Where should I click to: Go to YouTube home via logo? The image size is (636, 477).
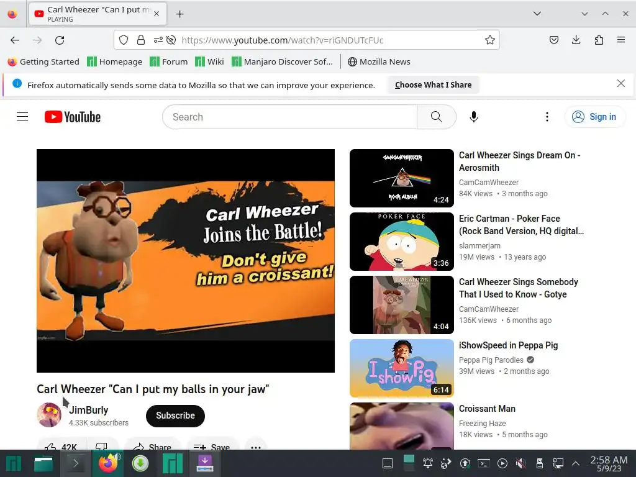tap(73, 117)
